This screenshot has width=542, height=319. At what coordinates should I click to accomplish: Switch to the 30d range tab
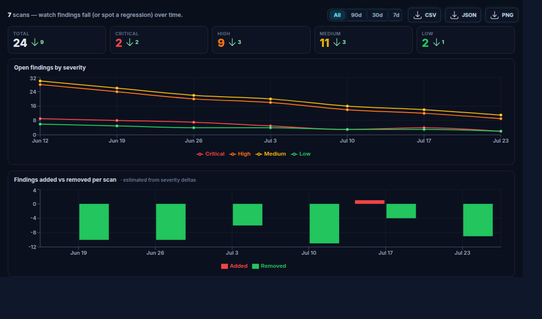tap(377, 15)
